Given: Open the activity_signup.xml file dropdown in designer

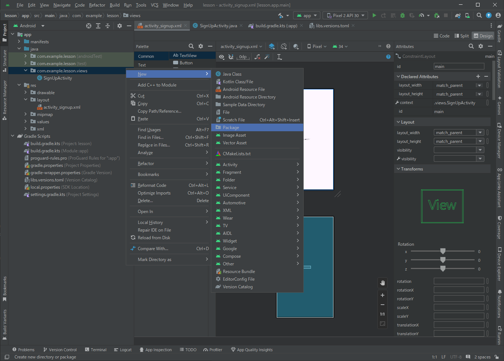Looking at the screenshot, I should (241, 47).
